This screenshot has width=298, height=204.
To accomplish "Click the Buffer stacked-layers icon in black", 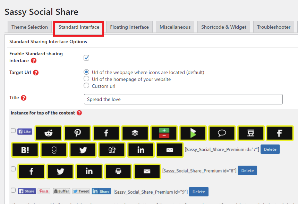I will click(x=135, y=133).
